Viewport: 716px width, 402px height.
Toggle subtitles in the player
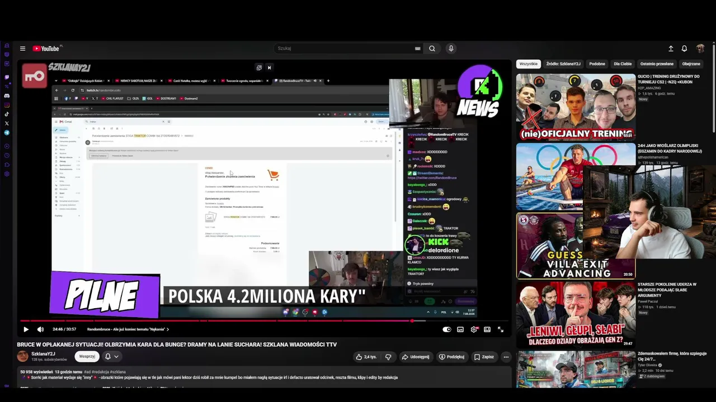tap(460, 329)
